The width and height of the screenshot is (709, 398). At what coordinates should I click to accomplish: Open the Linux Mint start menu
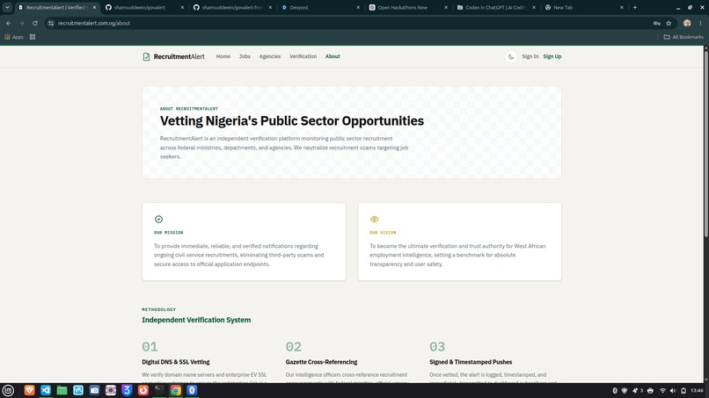pos(8,390)
